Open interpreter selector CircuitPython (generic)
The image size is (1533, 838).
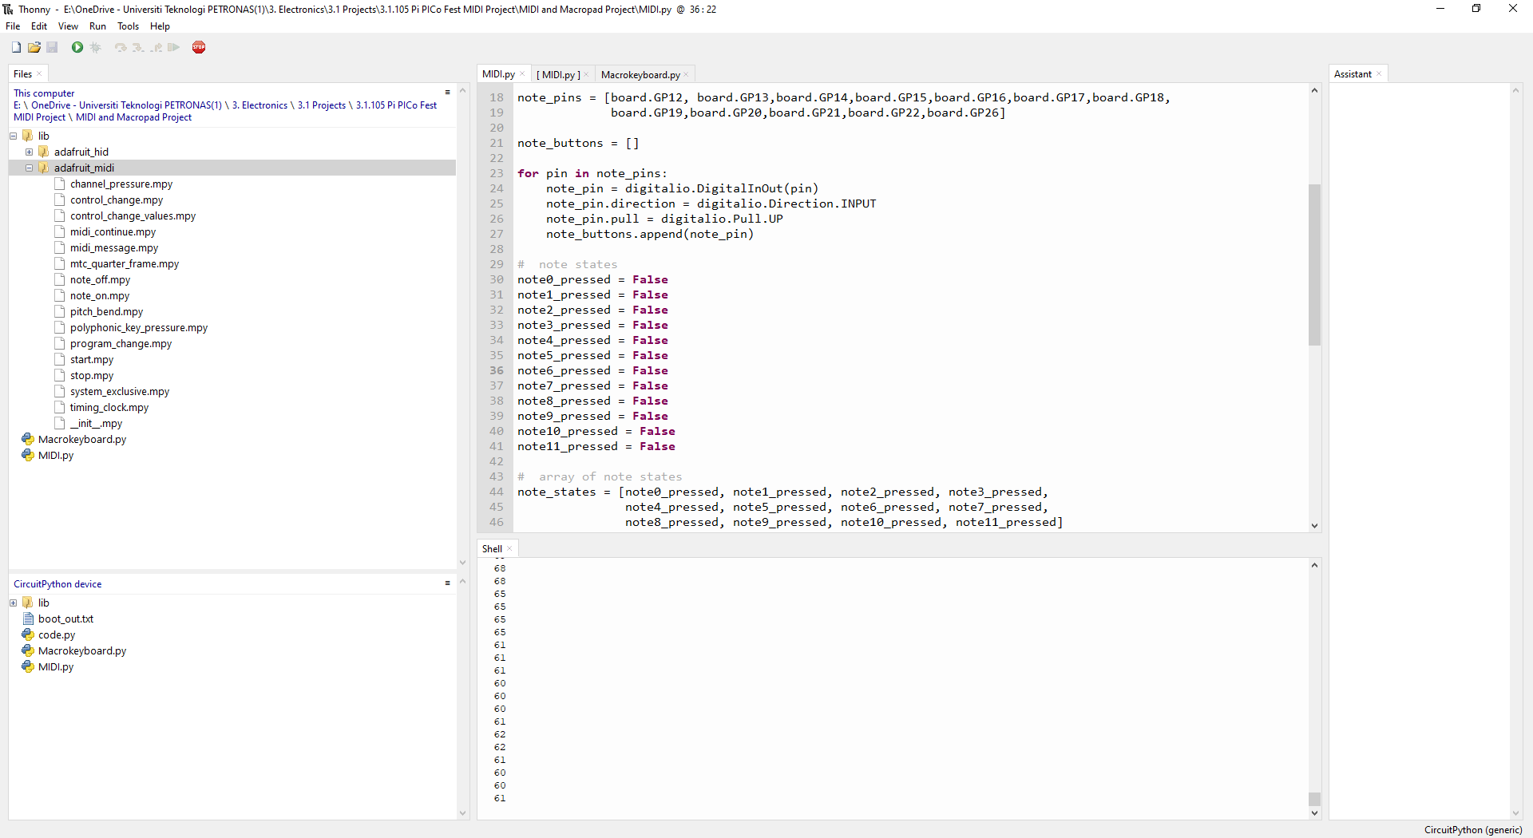click(x=1472, y=830)
